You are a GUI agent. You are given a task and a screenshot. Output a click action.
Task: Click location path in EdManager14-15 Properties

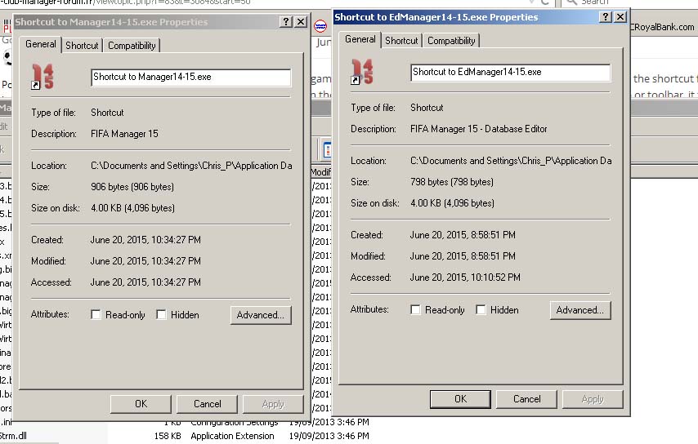[x=511, y=161]
